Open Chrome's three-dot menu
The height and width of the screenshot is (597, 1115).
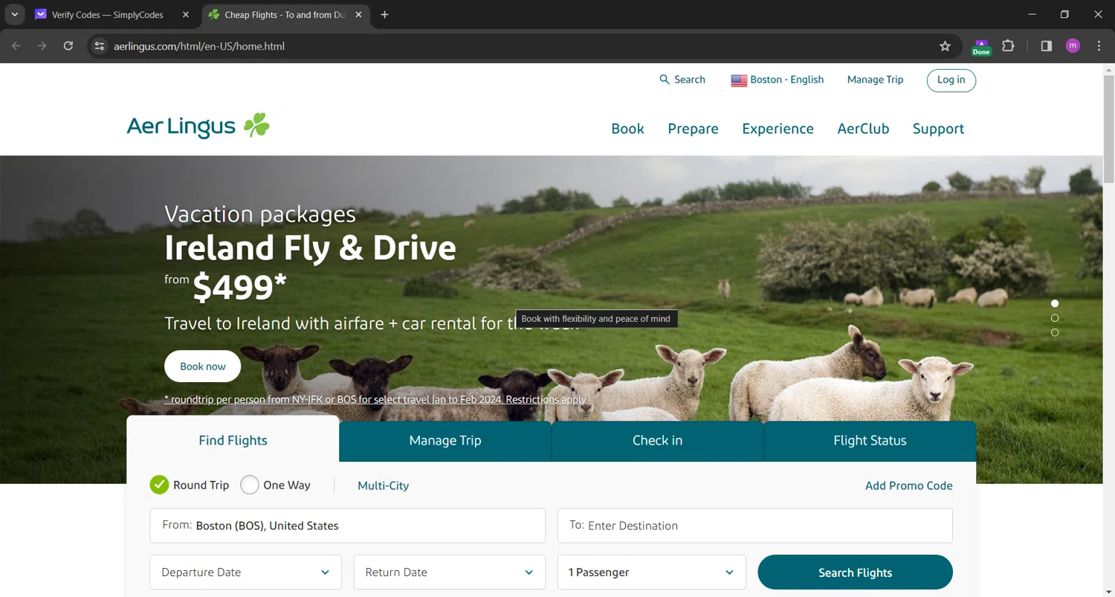(1099, 46)
